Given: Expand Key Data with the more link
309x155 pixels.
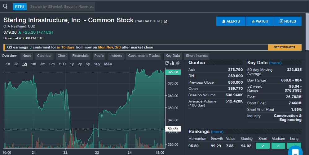Looking at the screenshot, I should click(x=275, y=63).
